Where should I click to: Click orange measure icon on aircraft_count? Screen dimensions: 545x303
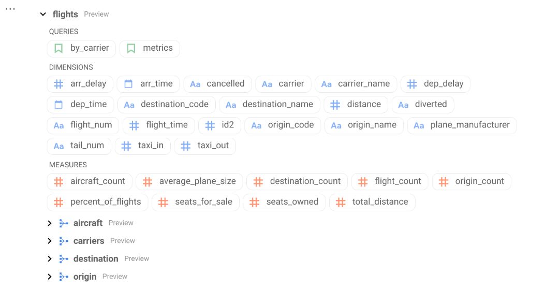click(x=58, y=182)
